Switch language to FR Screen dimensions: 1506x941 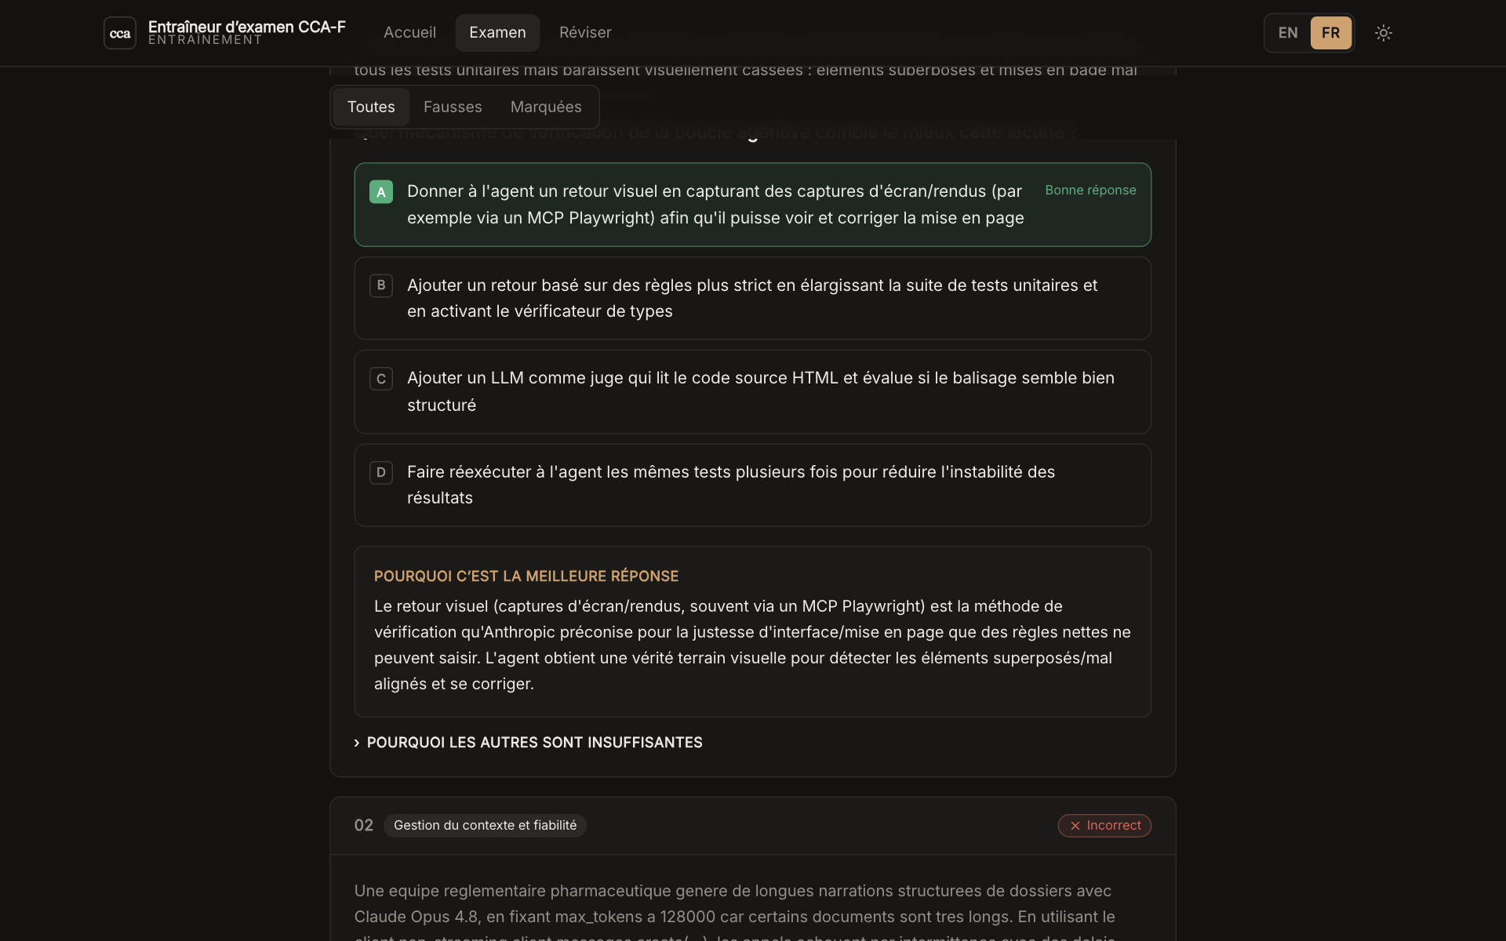click(x=1331, y=33)
